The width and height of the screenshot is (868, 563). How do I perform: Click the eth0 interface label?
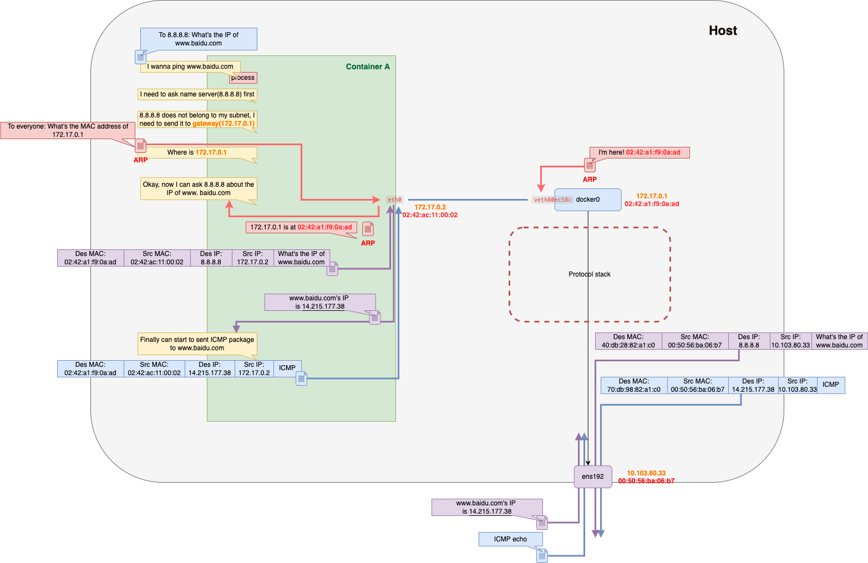(x=394, y=199)
